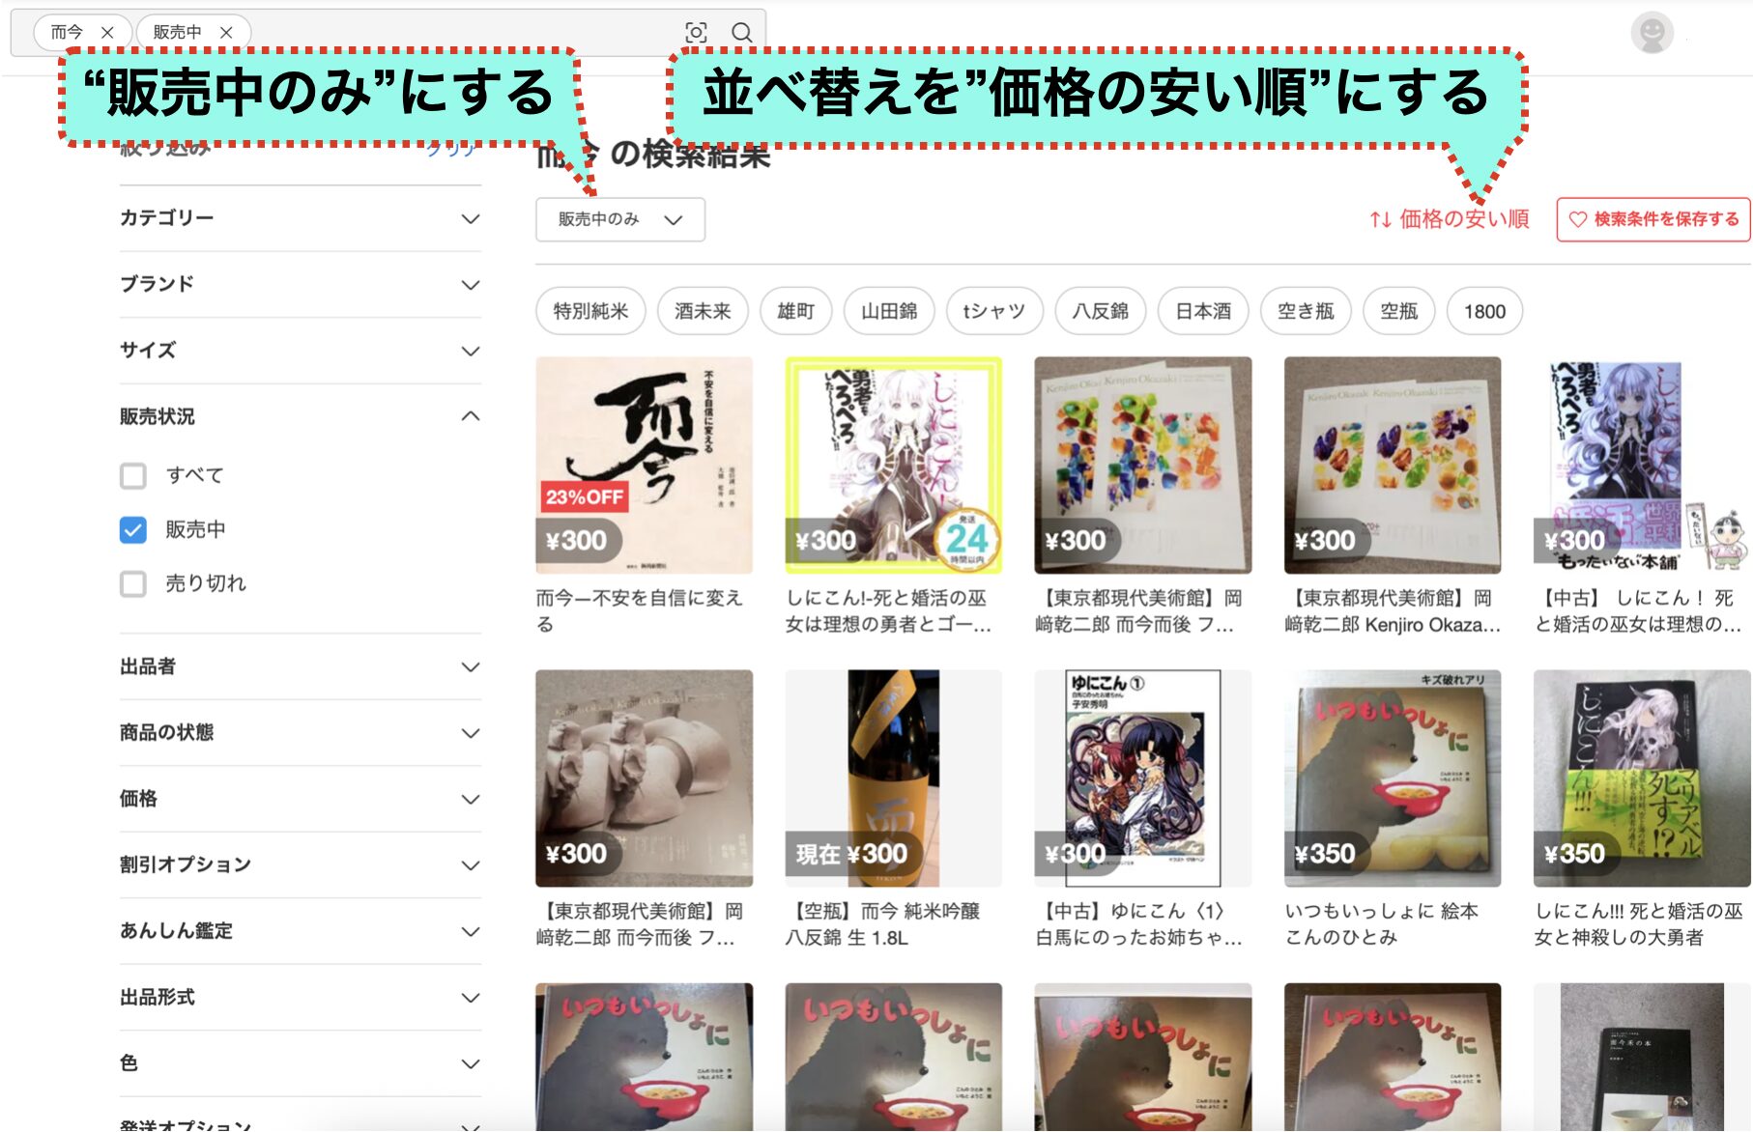Open the ゆにこん〈1〉 used book thumbnail
Image resolution: width=1753 pixels, height=1132 pixels.
click(1143, 778)
